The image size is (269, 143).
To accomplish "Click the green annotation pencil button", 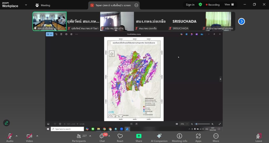I will pos(7,123).
